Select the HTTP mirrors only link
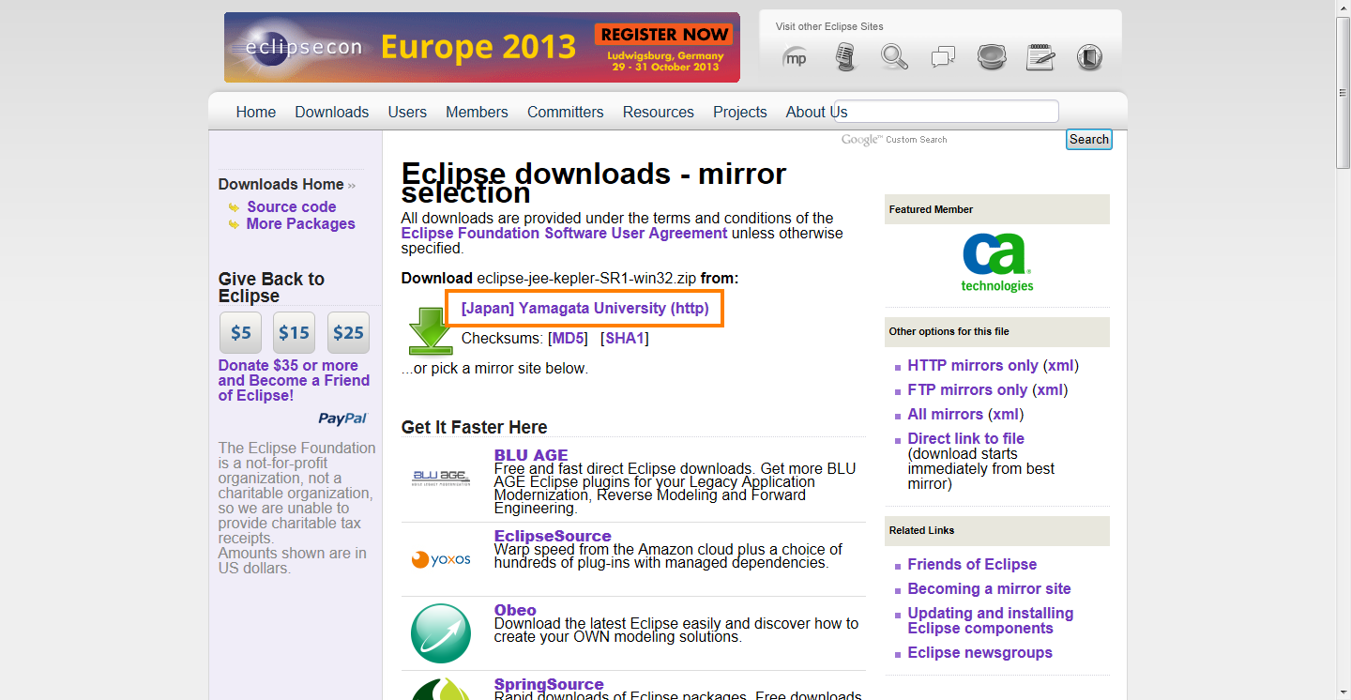The width and height of the screenshot is (1351, 700). [973, 365]
